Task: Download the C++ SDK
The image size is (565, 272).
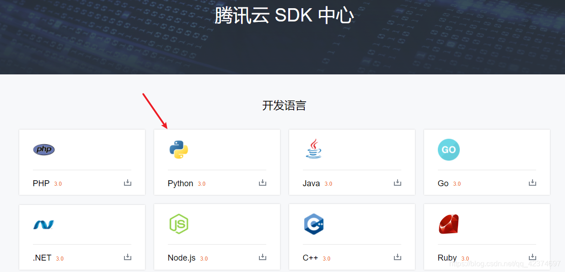Action: coord(398,257)
